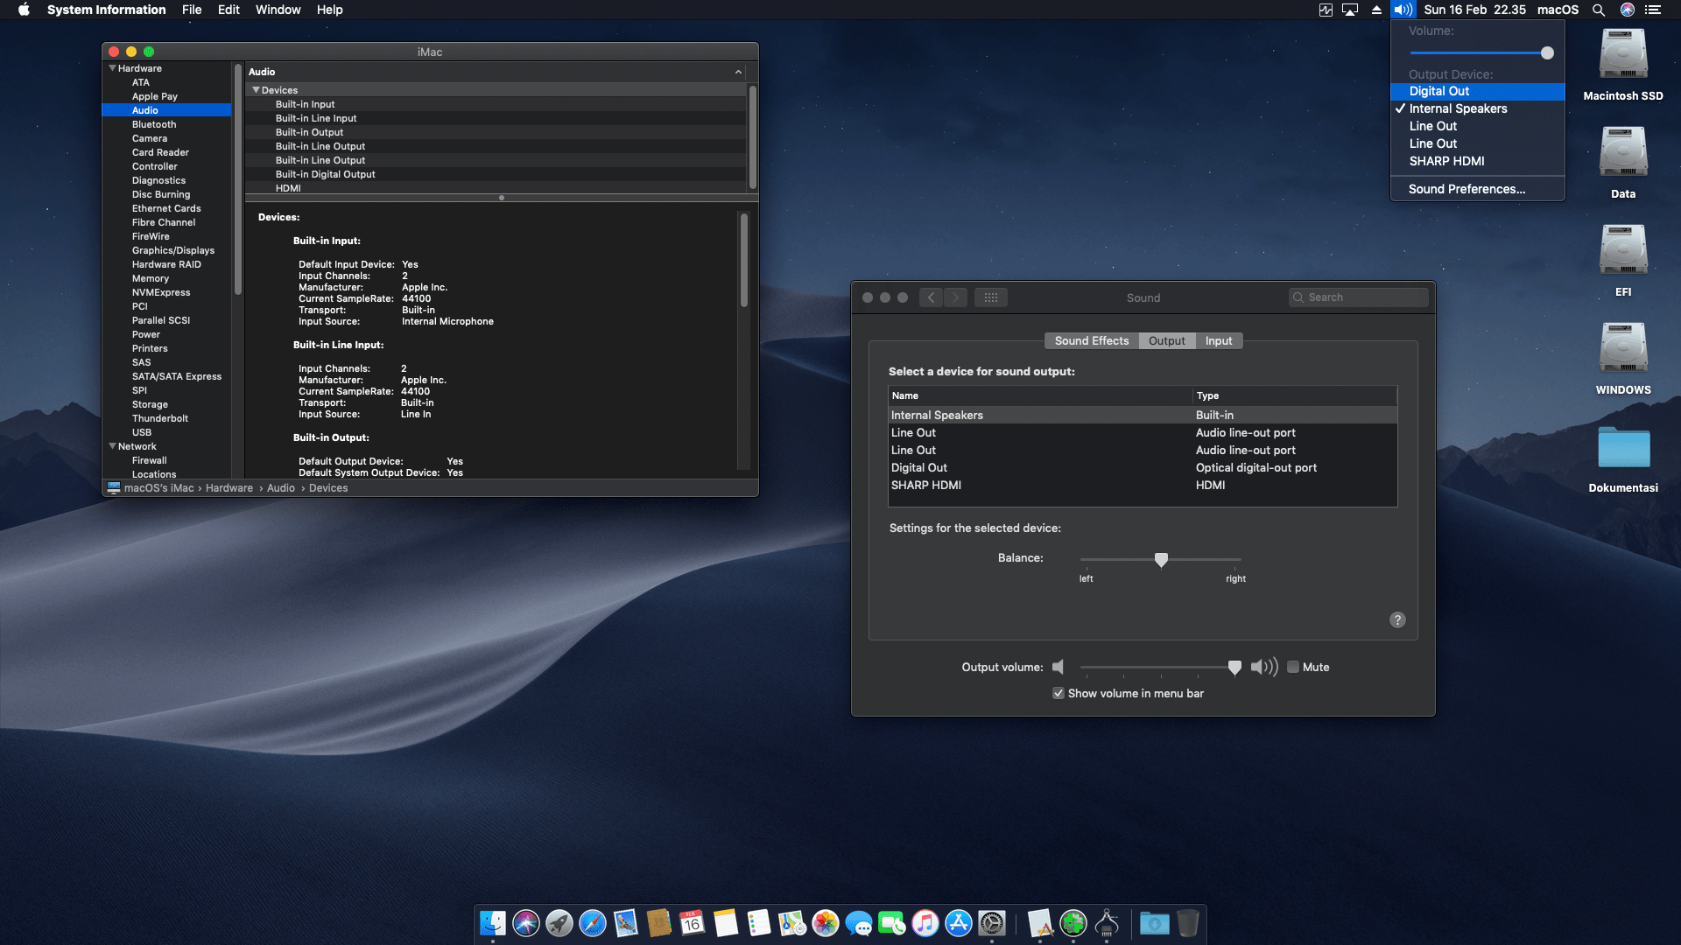The image size is (1681, 945).
Task: Click the Output volume slider
Action: point(1161,667)
